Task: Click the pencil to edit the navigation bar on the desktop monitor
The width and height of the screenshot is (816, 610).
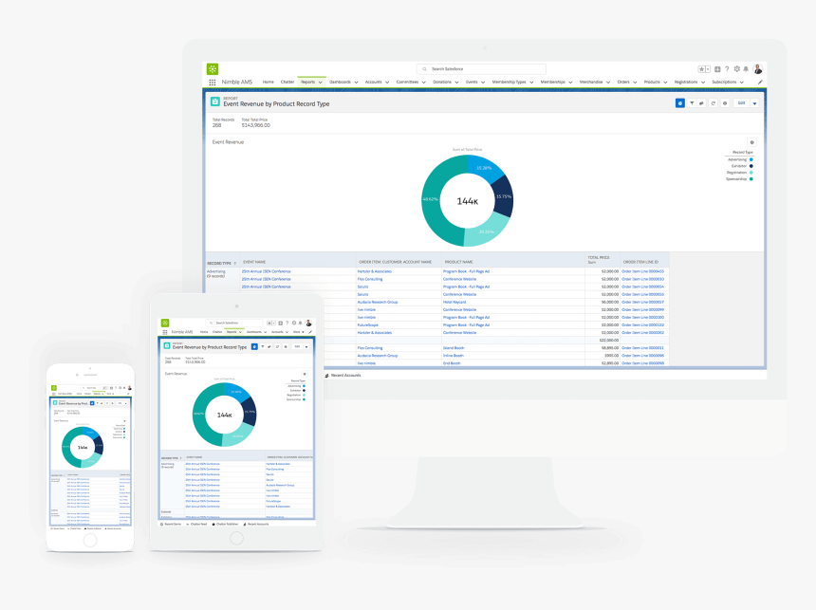Action: tap(760, 83)
